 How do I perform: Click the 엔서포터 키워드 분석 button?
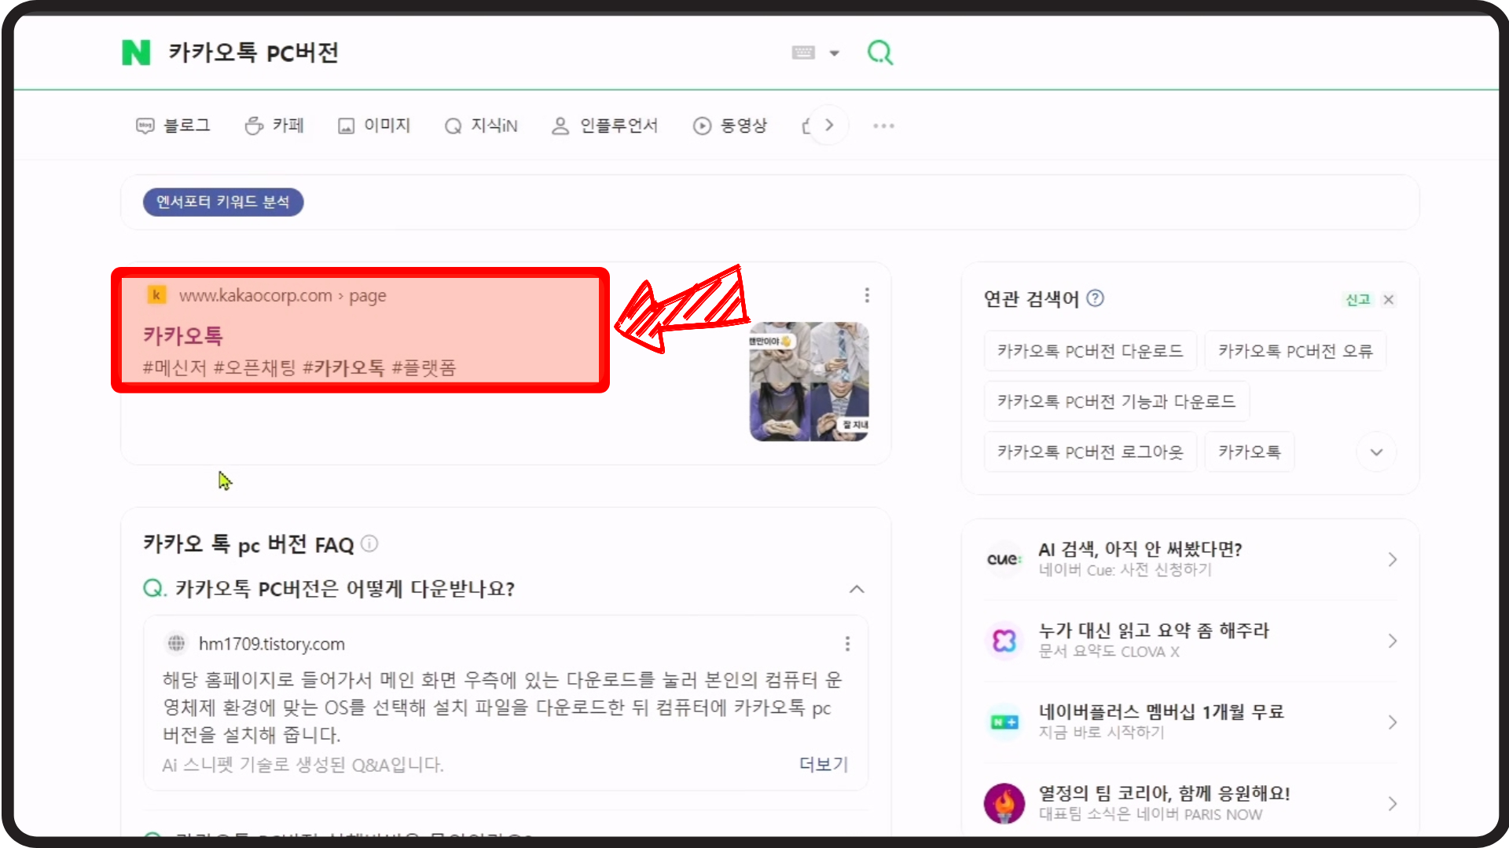click(223, 202)
